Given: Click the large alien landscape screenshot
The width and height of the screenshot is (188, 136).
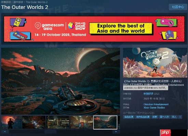Looking at the screenshot, I should 61,81.
